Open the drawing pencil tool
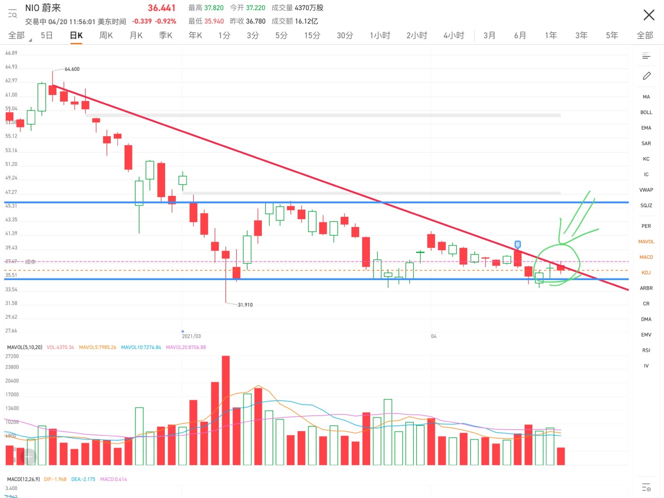Screen dimensions: 664x498 (x=647, y=76)
